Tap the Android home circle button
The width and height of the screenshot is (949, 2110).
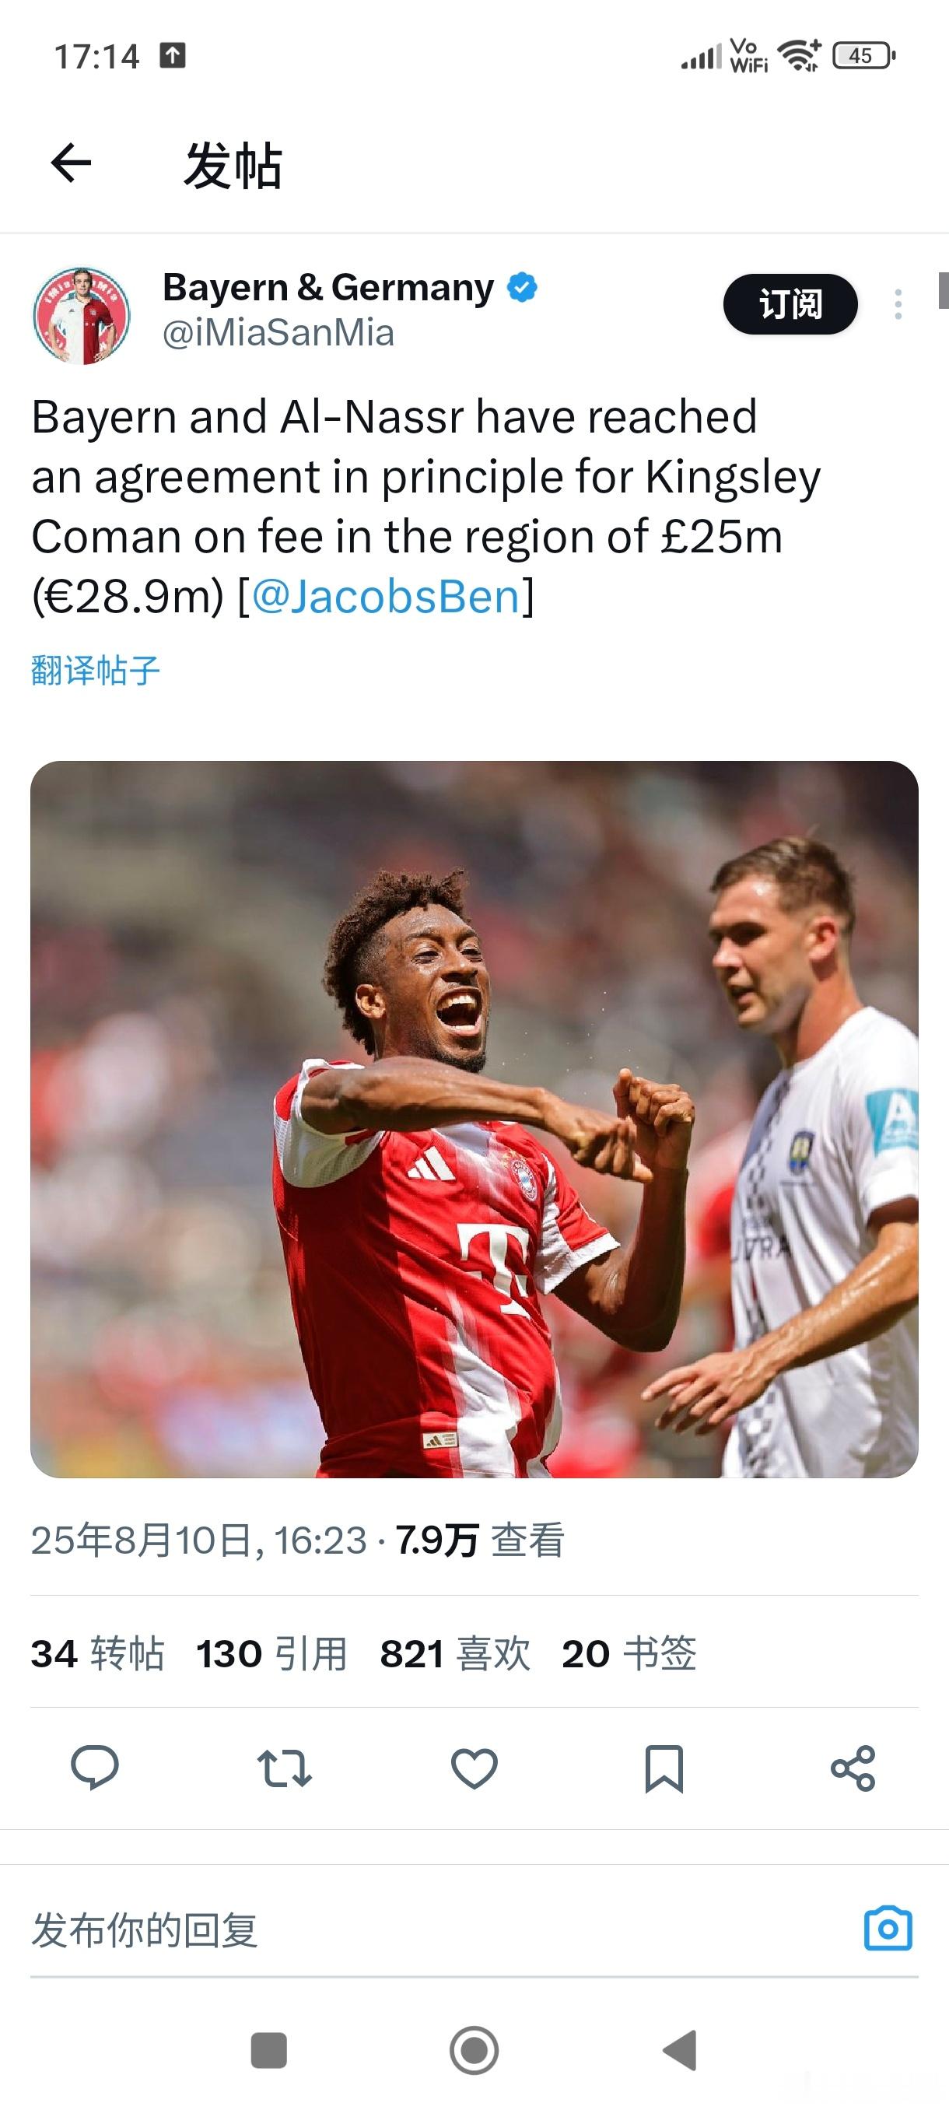(474, 2050)
